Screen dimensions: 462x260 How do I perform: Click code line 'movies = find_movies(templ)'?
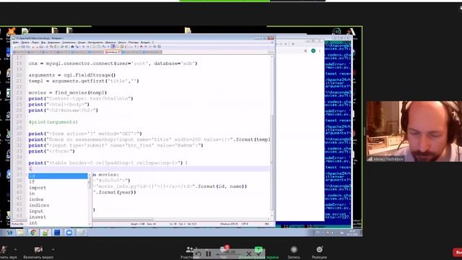point(67,92)
